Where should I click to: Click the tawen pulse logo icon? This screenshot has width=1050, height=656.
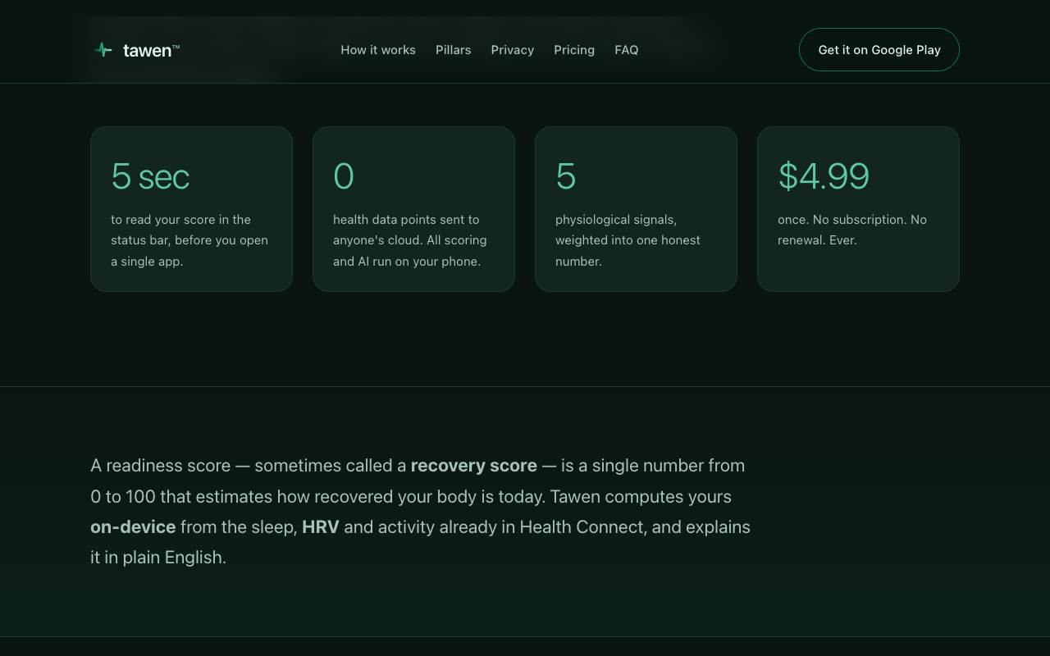[x=103, y=50]
